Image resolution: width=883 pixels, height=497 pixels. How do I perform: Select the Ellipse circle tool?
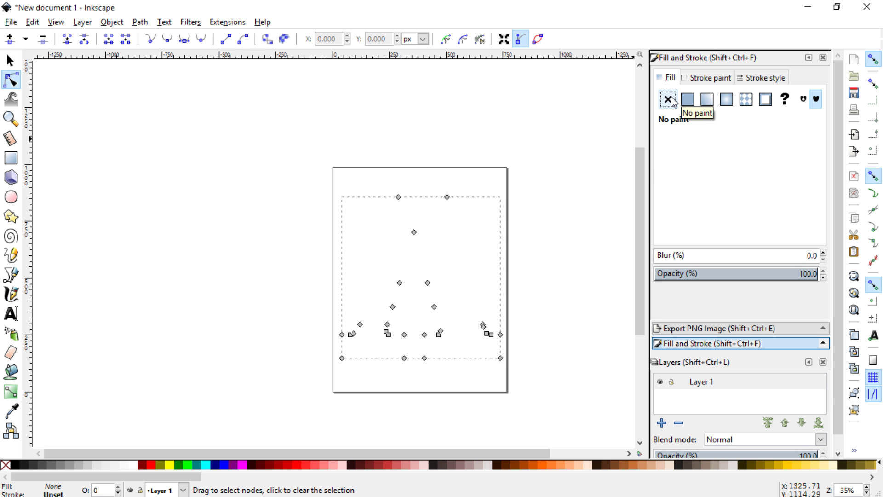11,197
